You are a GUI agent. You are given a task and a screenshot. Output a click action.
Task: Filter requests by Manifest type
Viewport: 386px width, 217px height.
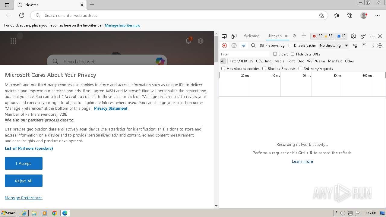coord(335,61)
